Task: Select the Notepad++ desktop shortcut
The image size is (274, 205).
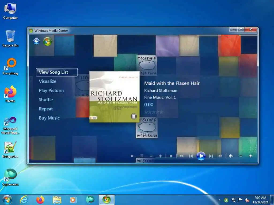Action: (10, 149)
